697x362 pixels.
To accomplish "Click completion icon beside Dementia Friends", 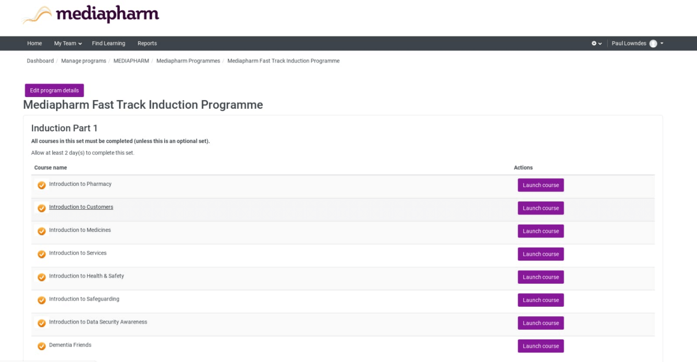I will (x=41, y=346).
